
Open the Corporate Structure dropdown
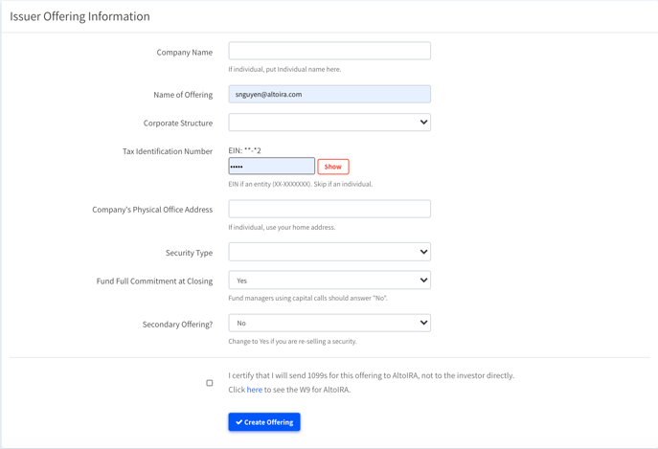click(x=329, y=123)
